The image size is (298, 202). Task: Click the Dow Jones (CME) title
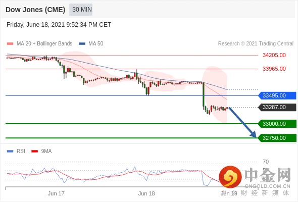[x=35, y=10]
